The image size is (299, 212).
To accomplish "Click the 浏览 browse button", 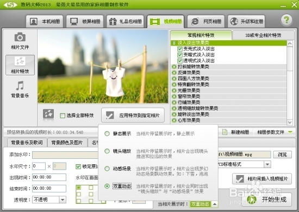I will coord(282,155).
